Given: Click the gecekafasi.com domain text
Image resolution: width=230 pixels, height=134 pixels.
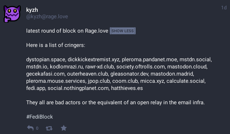Looking at the screenshot, I should coord(45,74).
